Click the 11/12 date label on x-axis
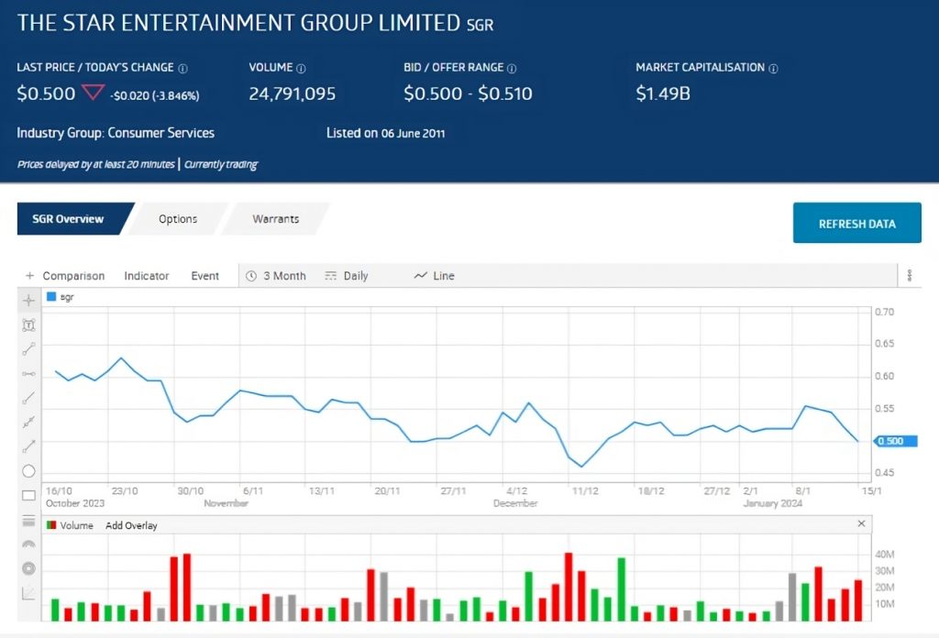Viewport: 939px width, 638px height. tap(585, 490)
